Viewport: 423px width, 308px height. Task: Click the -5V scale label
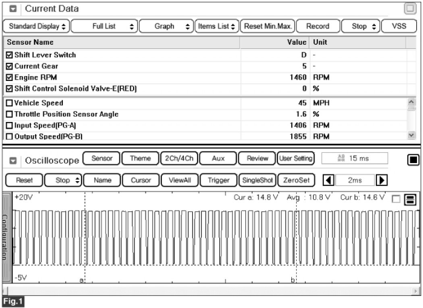(x=21, y=277)
